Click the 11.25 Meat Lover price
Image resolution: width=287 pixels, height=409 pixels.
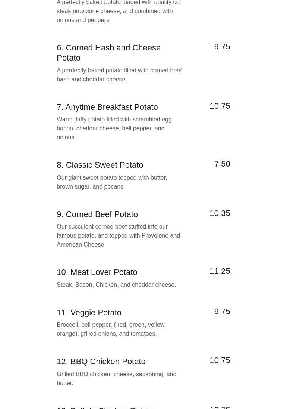(220, 271)
